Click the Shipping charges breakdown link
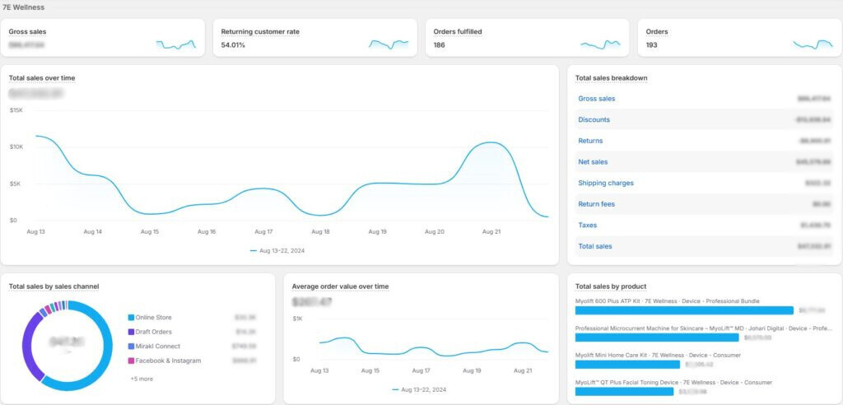The image size is (843, 405). (606, 184)
